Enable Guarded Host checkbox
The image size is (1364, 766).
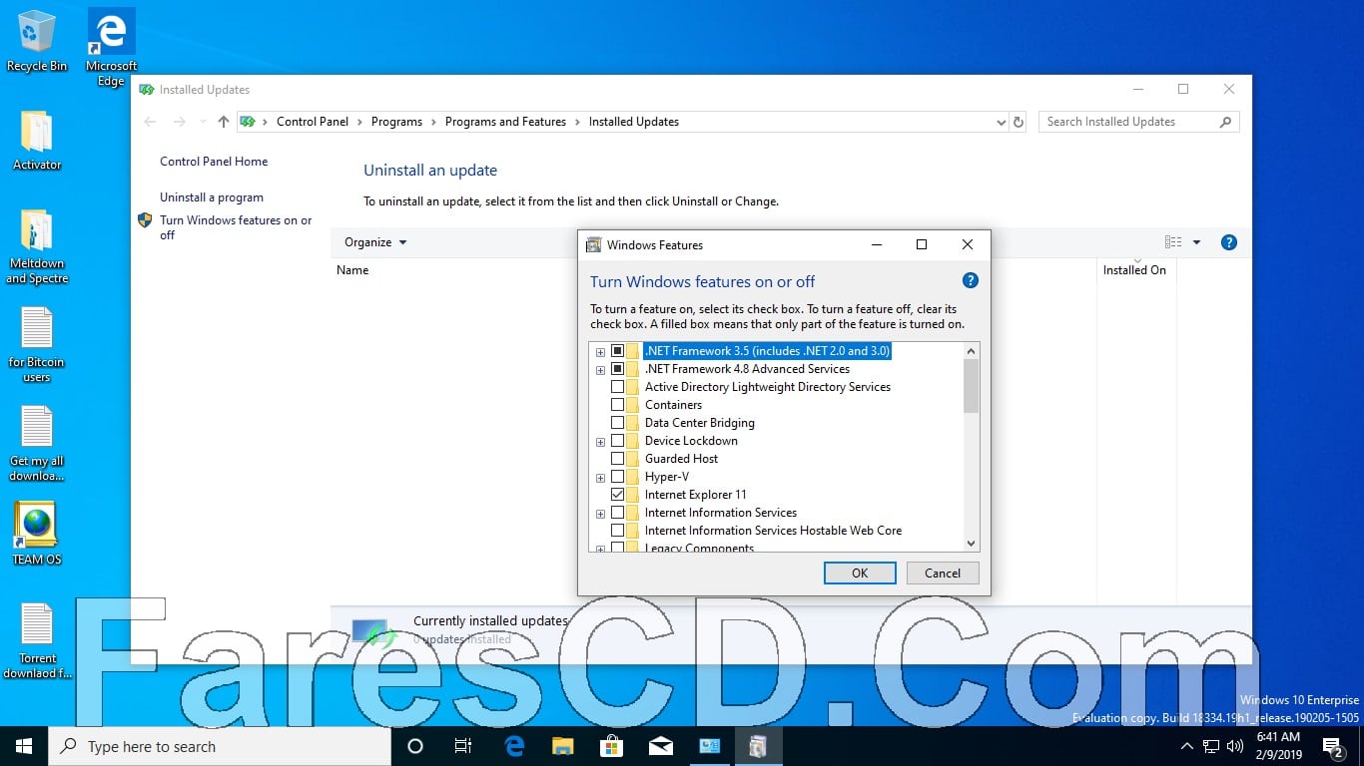tap(617, 459)
